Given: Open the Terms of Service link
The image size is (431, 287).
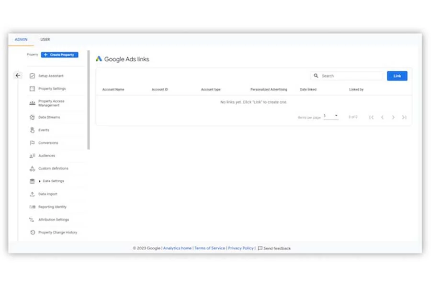Looking at the screenshot, I should point(209,248).
